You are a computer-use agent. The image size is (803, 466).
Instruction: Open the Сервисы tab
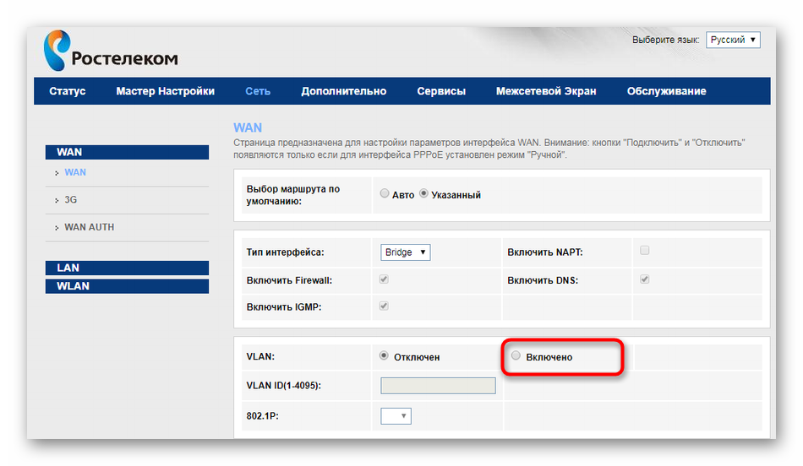click(x=441, y=91)
